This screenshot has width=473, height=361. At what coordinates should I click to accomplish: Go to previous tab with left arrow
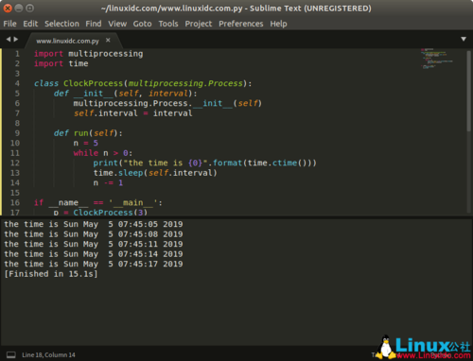(x=9, y=39)
